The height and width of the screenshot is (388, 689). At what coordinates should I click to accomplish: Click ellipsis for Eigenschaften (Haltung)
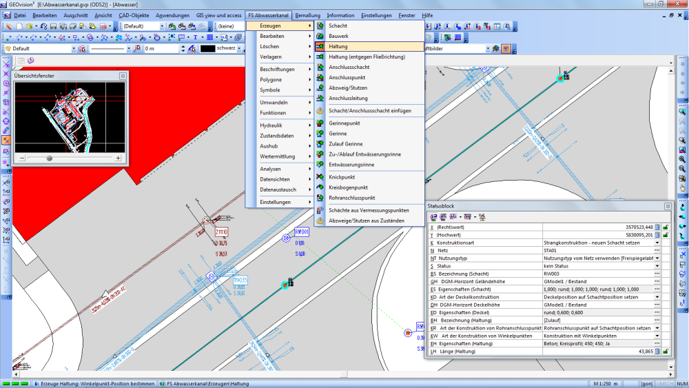pyautogui.click(x=657, y=344)
